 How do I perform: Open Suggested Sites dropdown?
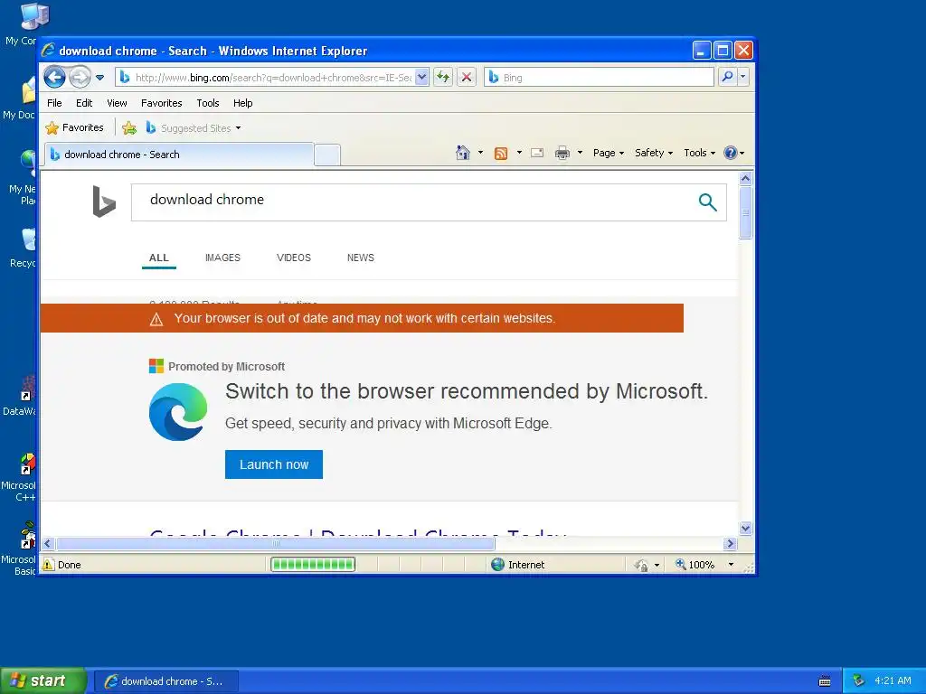194,127
